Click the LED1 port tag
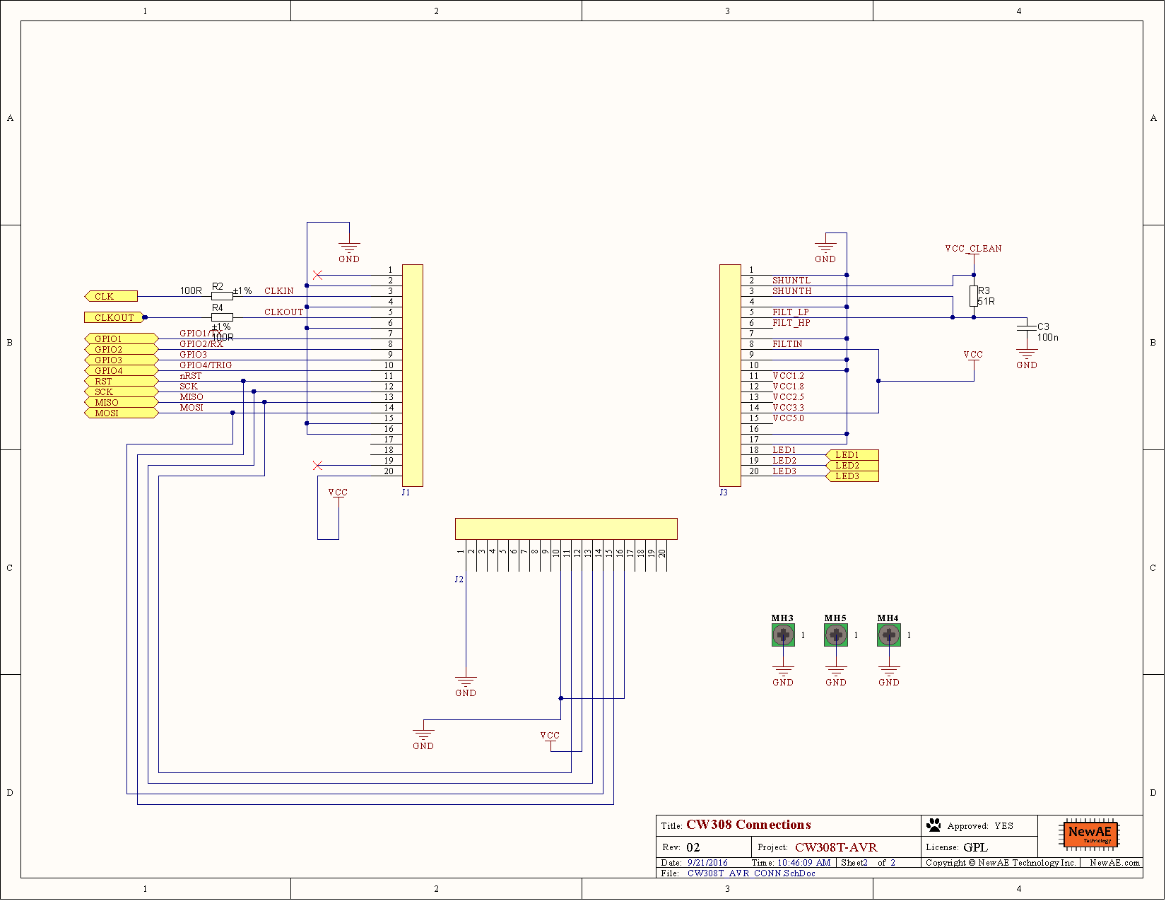1166x901 pixels. pos(852,455)
